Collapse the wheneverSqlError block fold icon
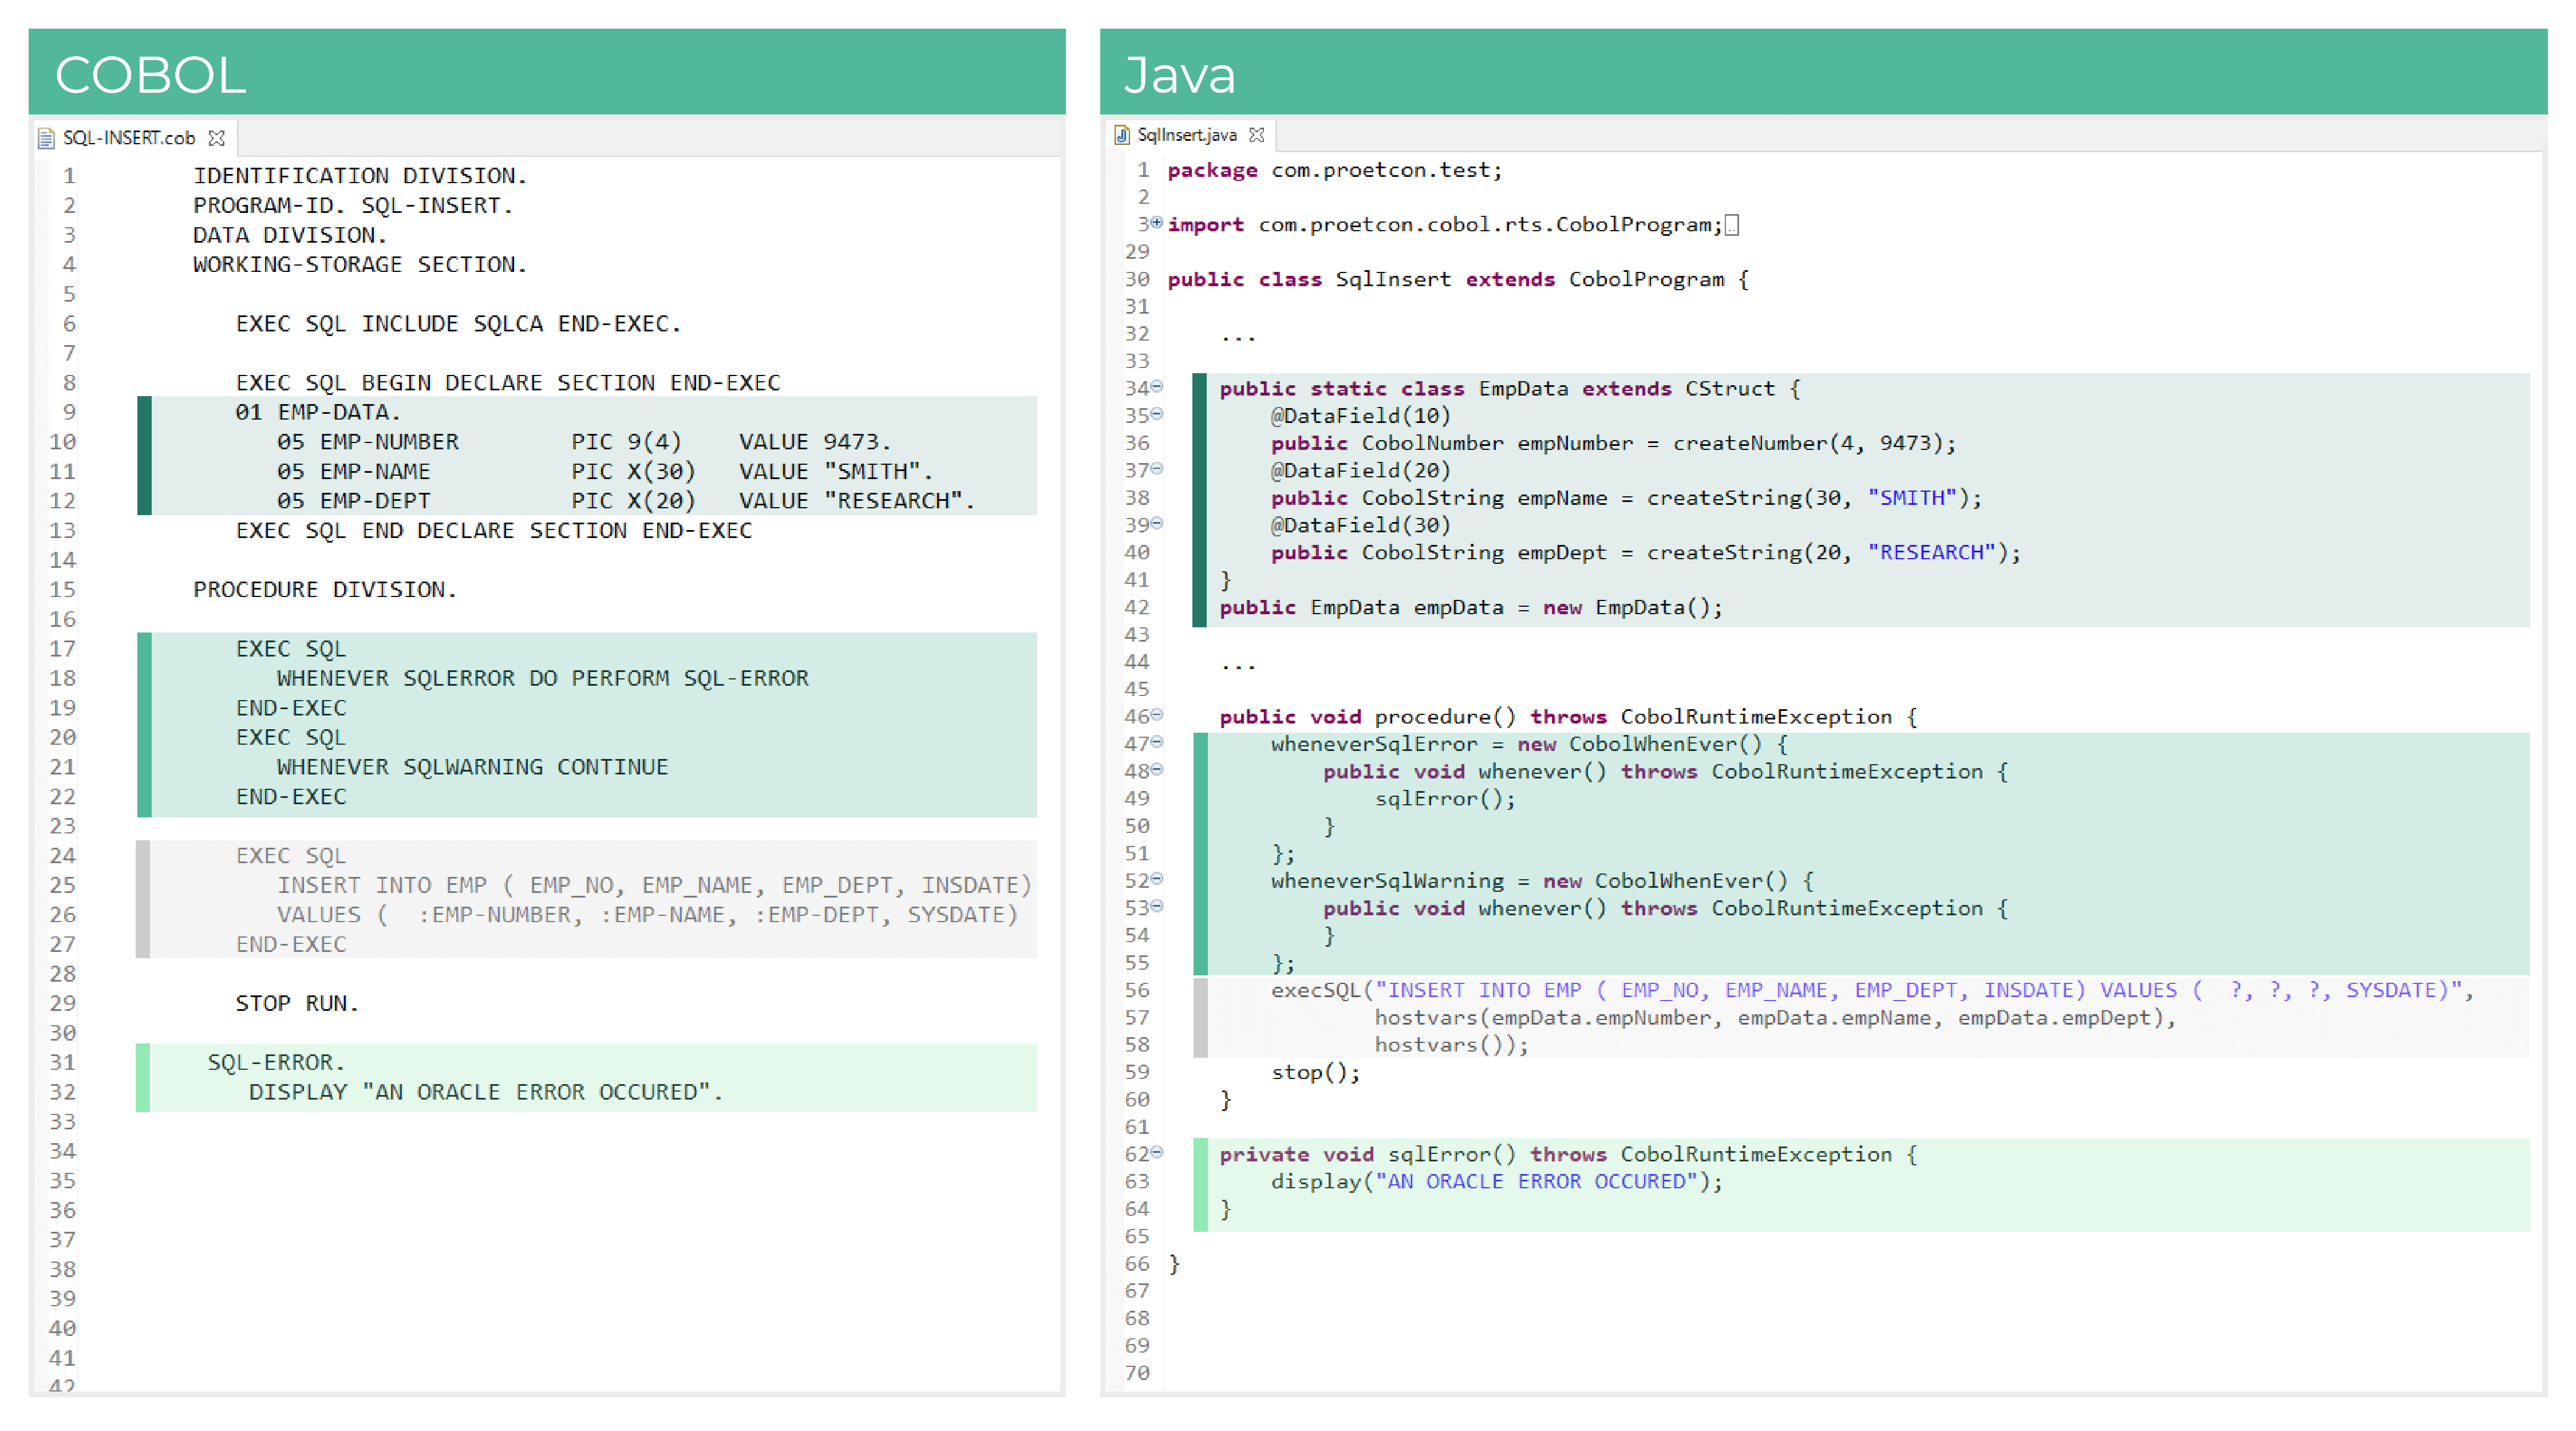Image resolution: width=2576 pixels, height=1431 pixels. 1157,743
